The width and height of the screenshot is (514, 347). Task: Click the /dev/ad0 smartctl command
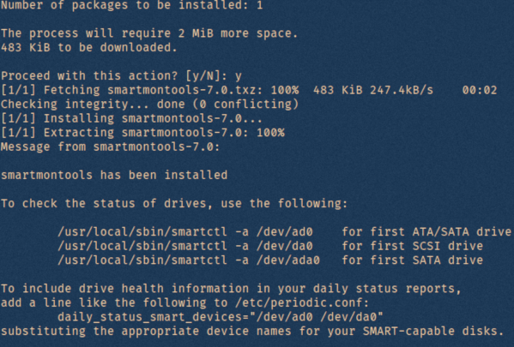click(x=185, y=232)
